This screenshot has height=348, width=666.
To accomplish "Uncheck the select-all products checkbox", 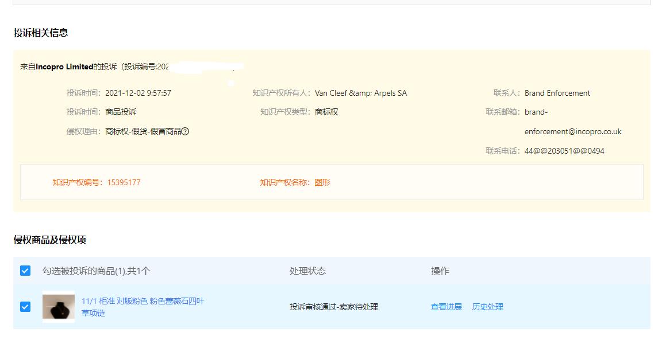I will coord(24,271).
